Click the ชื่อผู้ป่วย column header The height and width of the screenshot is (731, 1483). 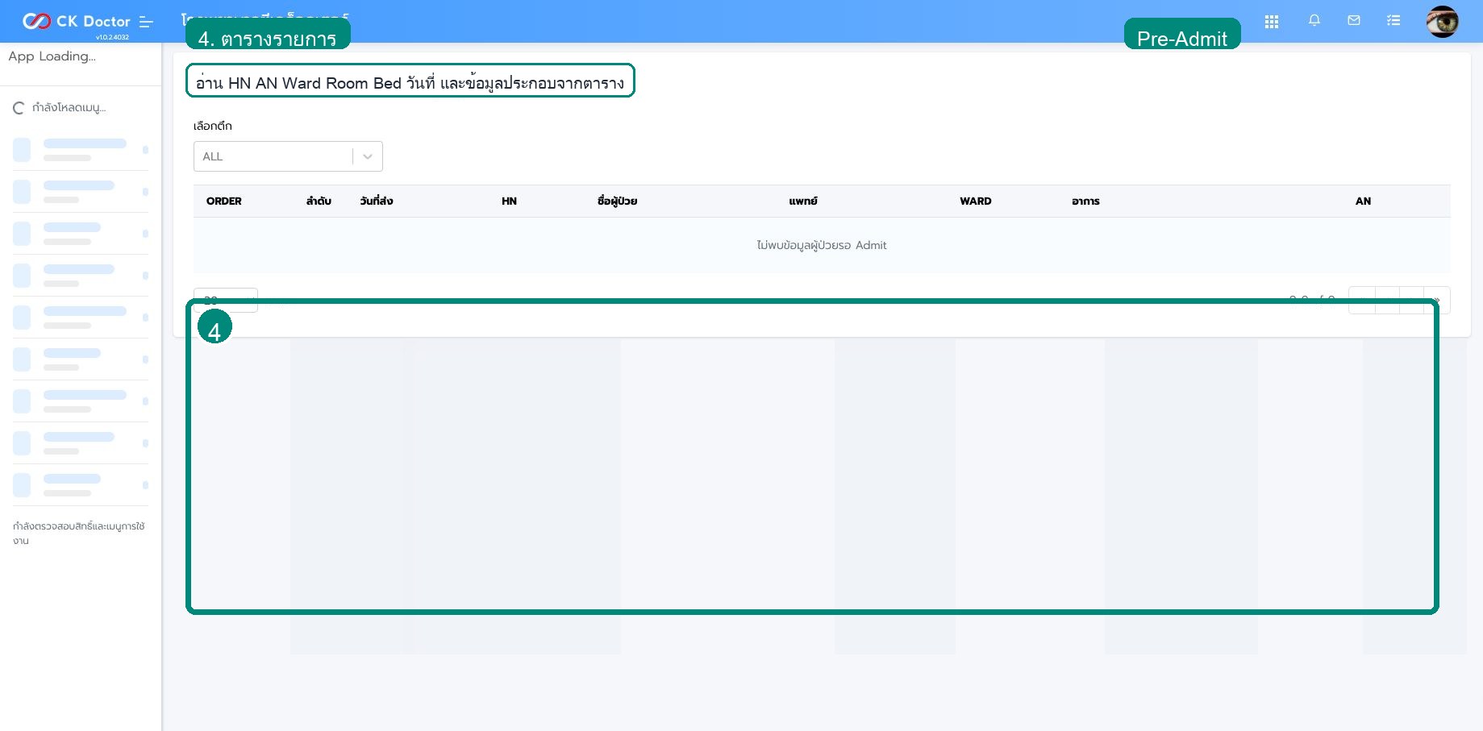point(617,201)
